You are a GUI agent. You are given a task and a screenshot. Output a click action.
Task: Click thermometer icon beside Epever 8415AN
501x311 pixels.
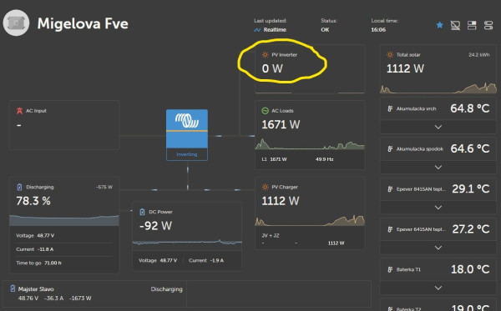(x=390, y=188)
